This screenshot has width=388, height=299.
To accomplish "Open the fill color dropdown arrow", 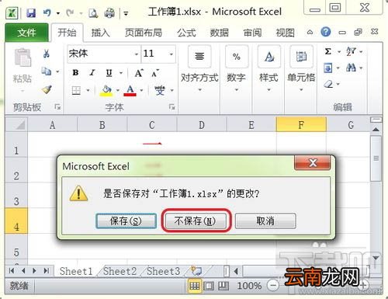I will pos(118,91).
